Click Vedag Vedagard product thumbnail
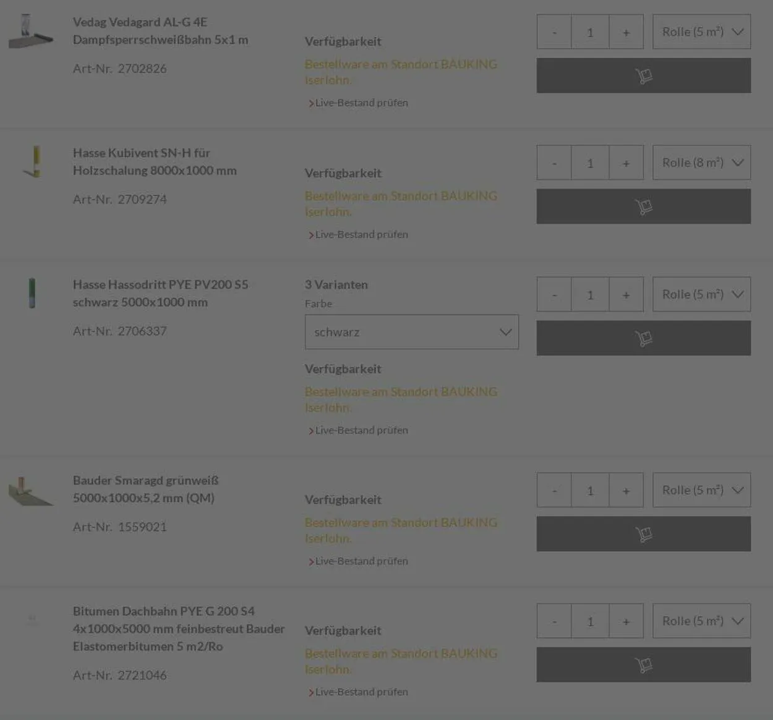This screenshot has width=773, height=720. [x=31, y=31]
